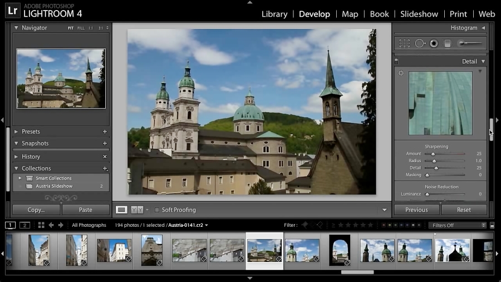Click the Reset button
This screenshot has height=282, width=501.
pyautogui.click(x=464, y=210)
